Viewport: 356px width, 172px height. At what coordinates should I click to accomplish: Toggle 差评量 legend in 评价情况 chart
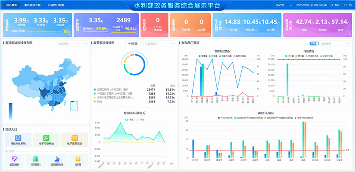tap(300, 56)
